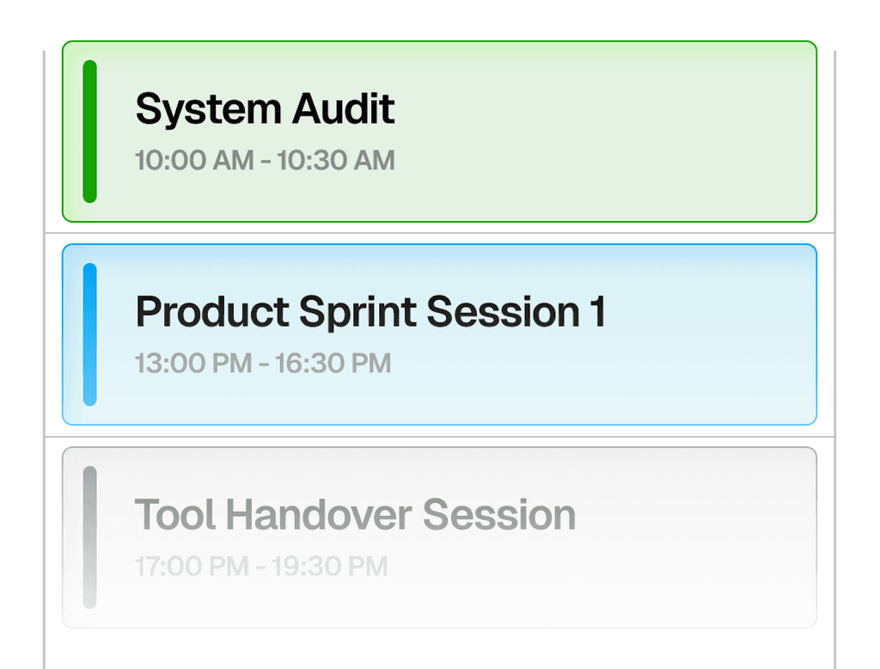Click the blue bar on Product Sprint Session
This screenshot has width=880, height=669.
[89, 334]
